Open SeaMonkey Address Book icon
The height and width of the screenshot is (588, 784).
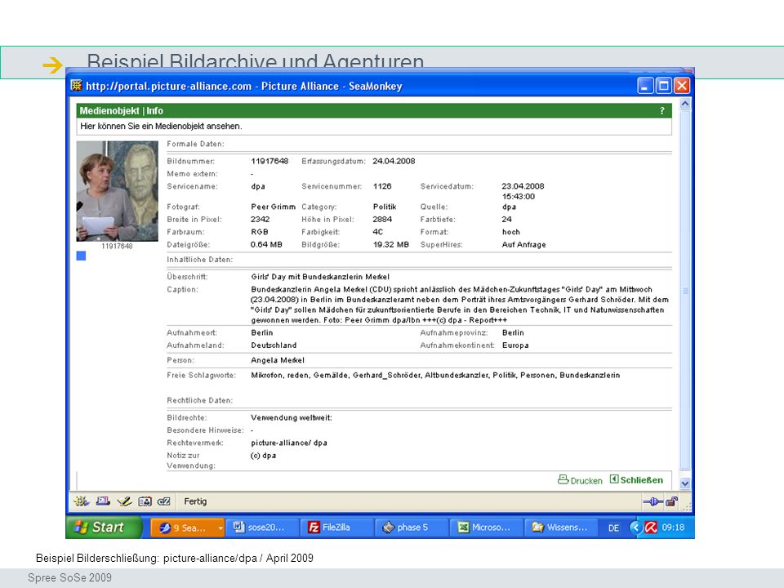145,501
